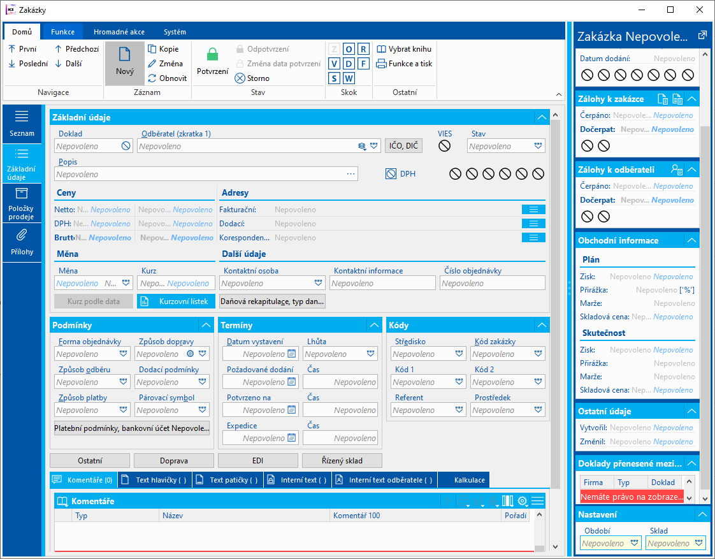The height and width of the screenshot is (559, 715).
Task: Toggle the DPH checkbox
Action: point(391,173)
